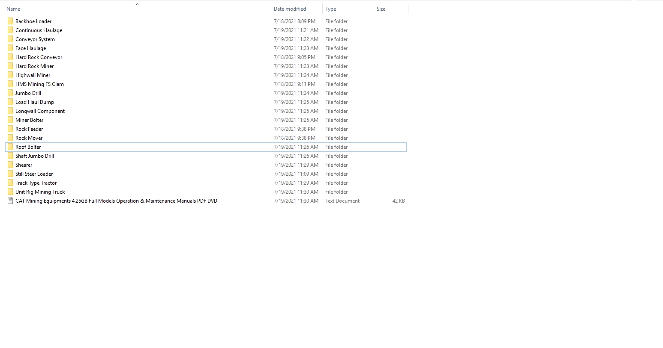Click the Face Haulage folder icon
The image size is (663, 348).
(x=10, y=48)
